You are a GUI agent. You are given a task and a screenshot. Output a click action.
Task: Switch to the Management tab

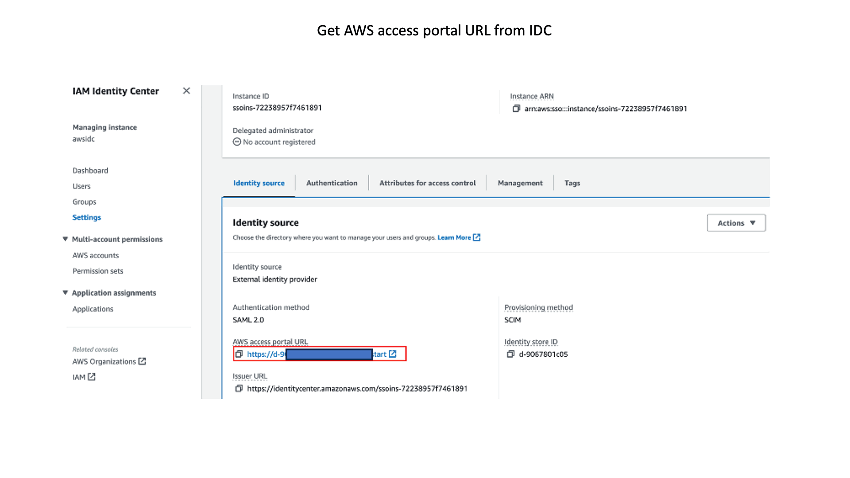520,183
